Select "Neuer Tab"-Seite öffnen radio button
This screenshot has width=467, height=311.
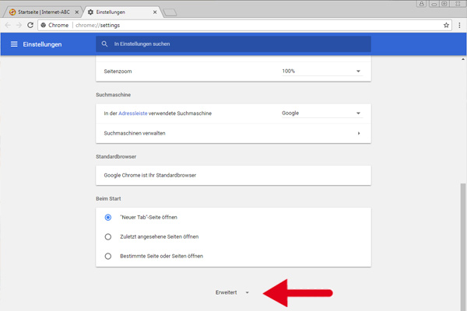click(108, 217)
